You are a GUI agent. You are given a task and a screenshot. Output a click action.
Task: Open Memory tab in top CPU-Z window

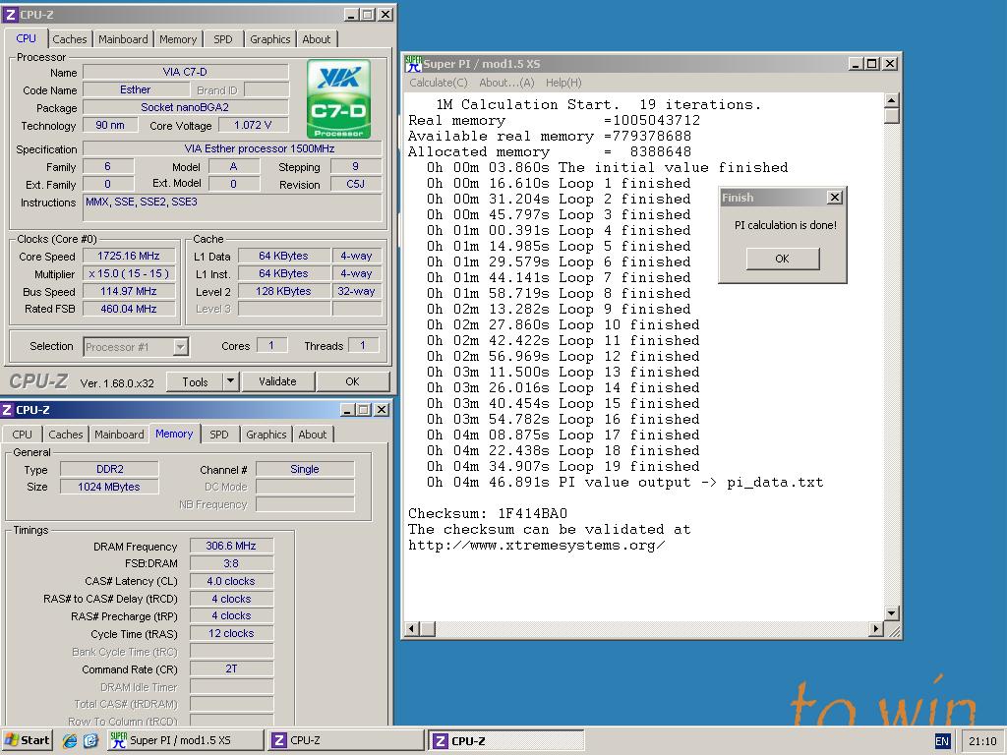click(178, 39)
